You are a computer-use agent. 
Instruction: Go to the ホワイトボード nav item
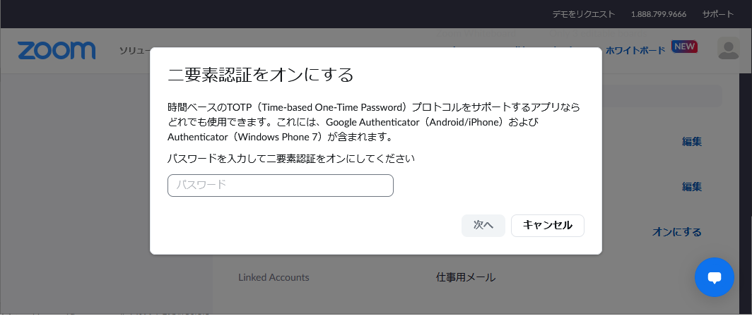[x=635, y=50]
